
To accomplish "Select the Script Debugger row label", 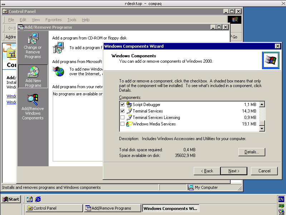I will click(x=147, y=105).
